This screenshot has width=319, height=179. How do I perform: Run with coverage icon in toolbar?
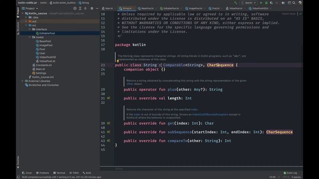click(x=271, y=3)
